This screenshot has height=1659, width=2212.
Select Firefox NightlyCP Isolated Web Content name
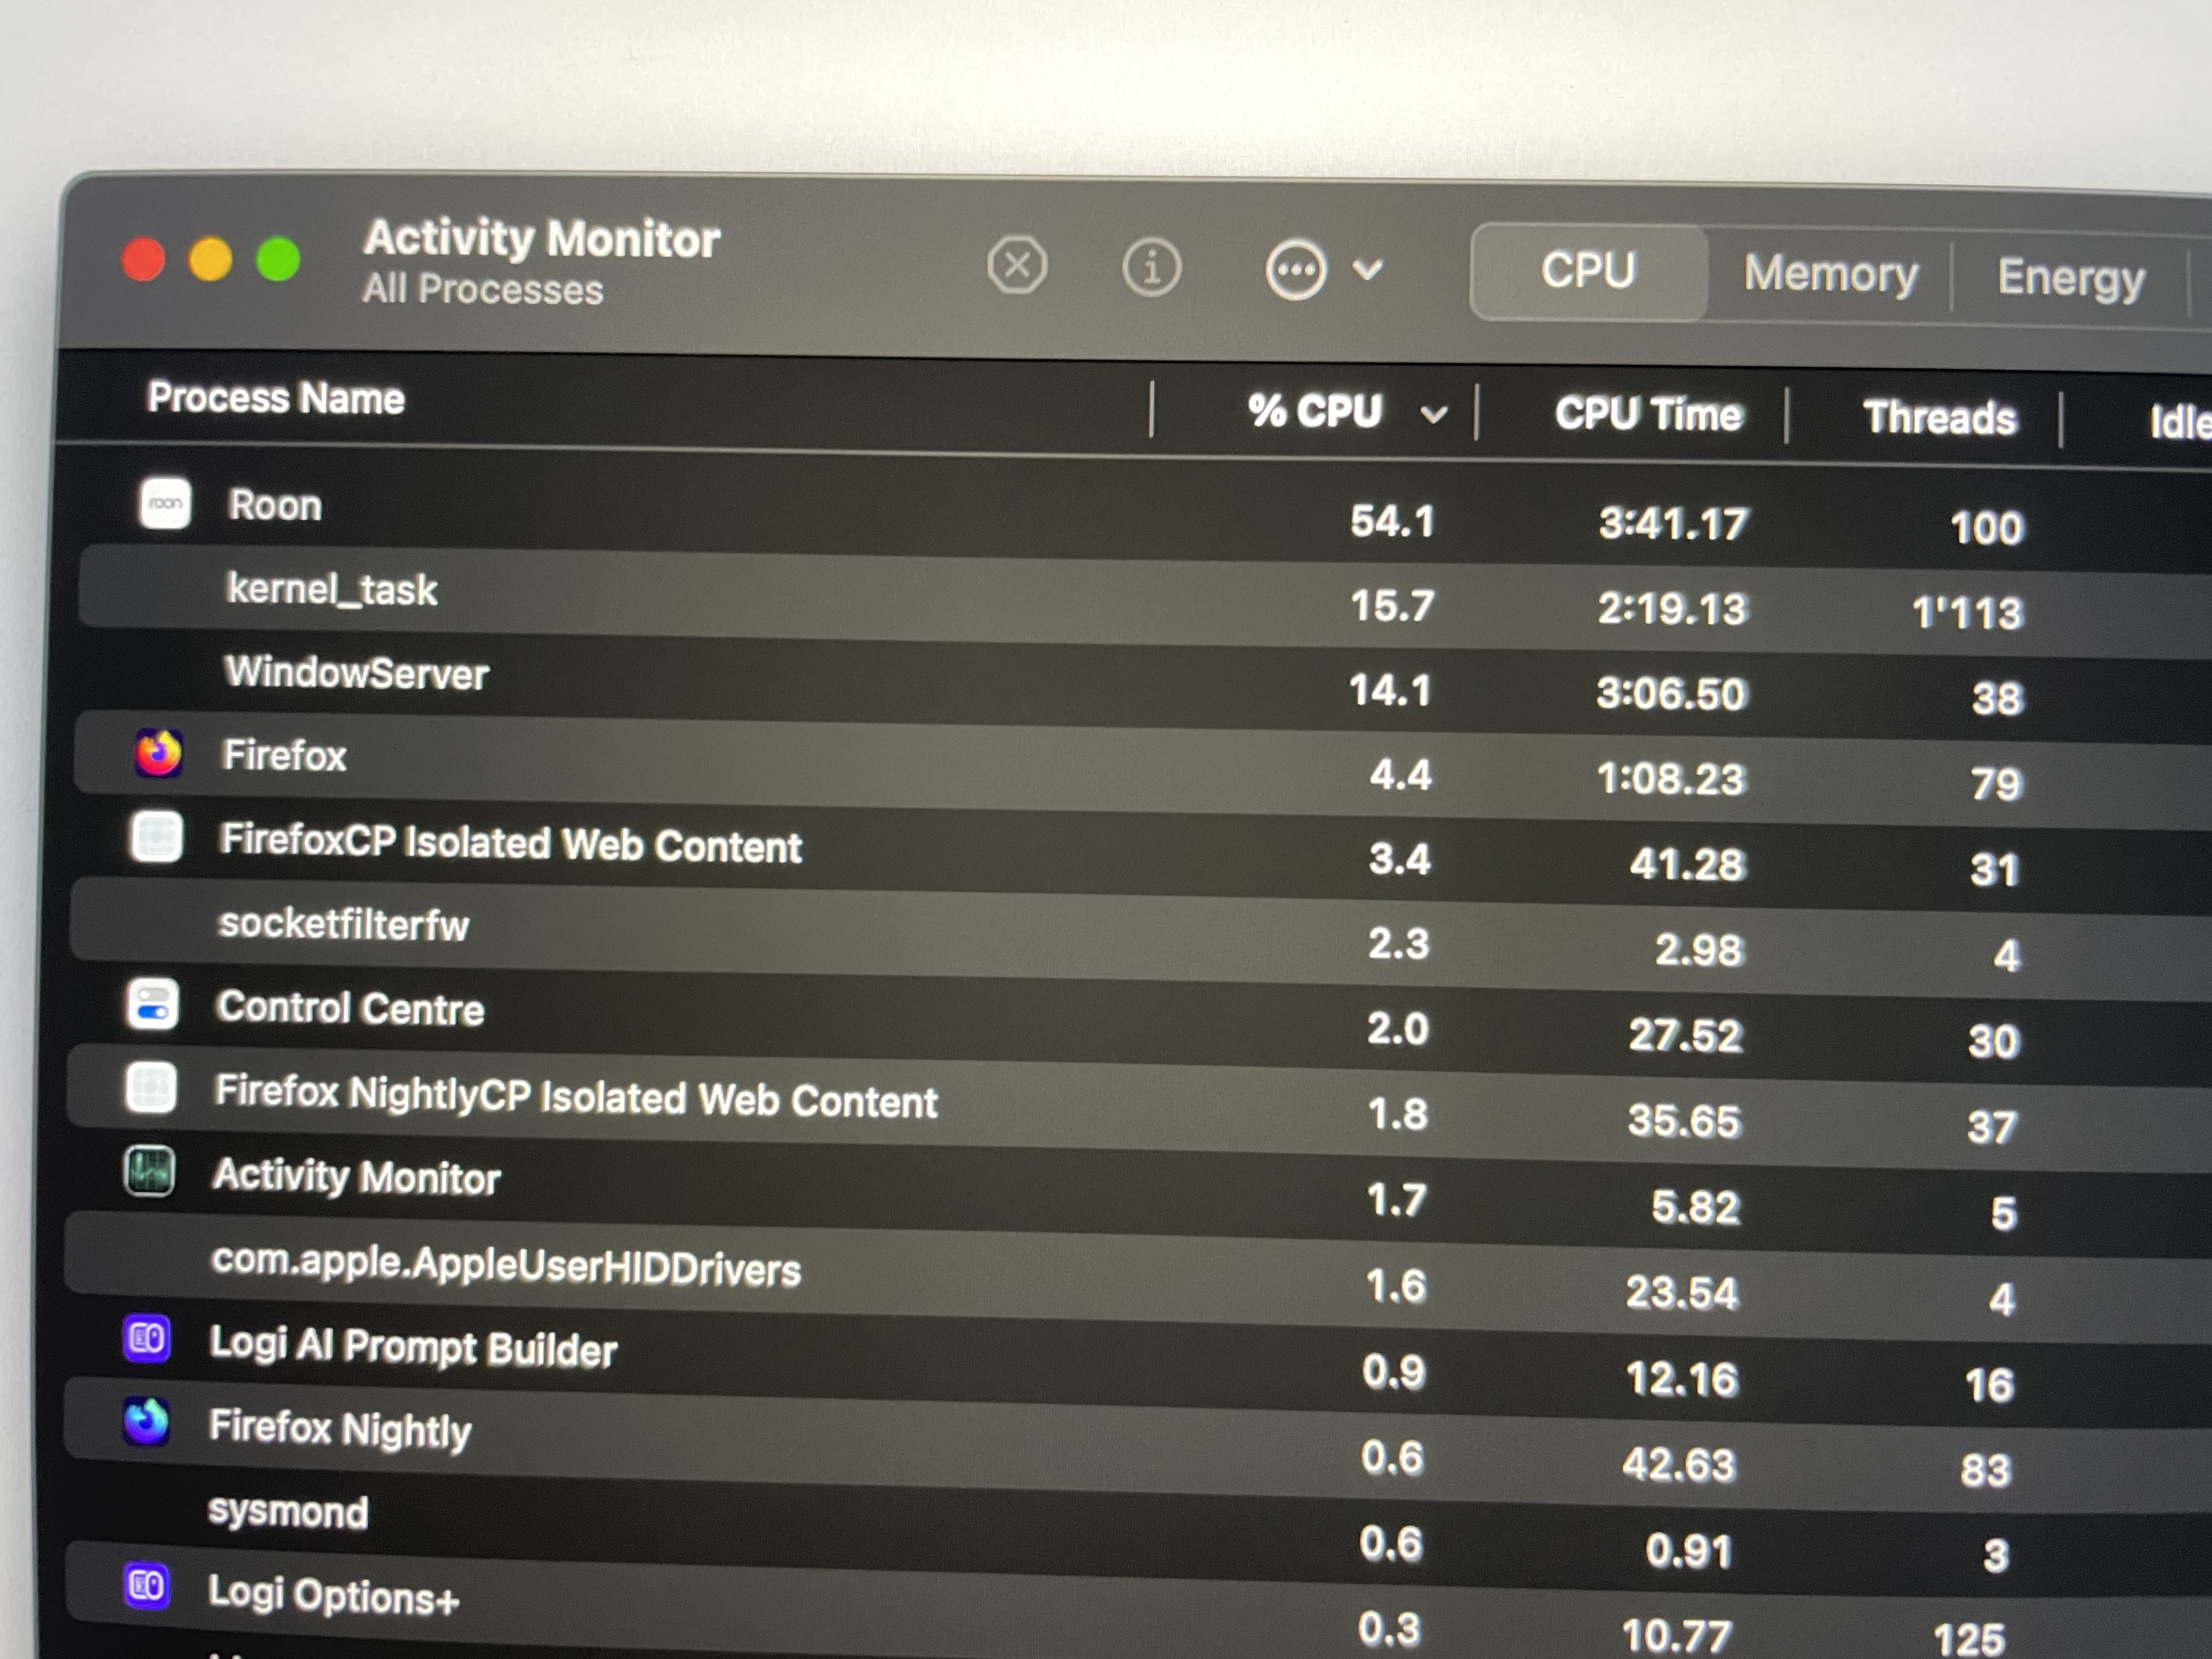tap(576, 1096)
